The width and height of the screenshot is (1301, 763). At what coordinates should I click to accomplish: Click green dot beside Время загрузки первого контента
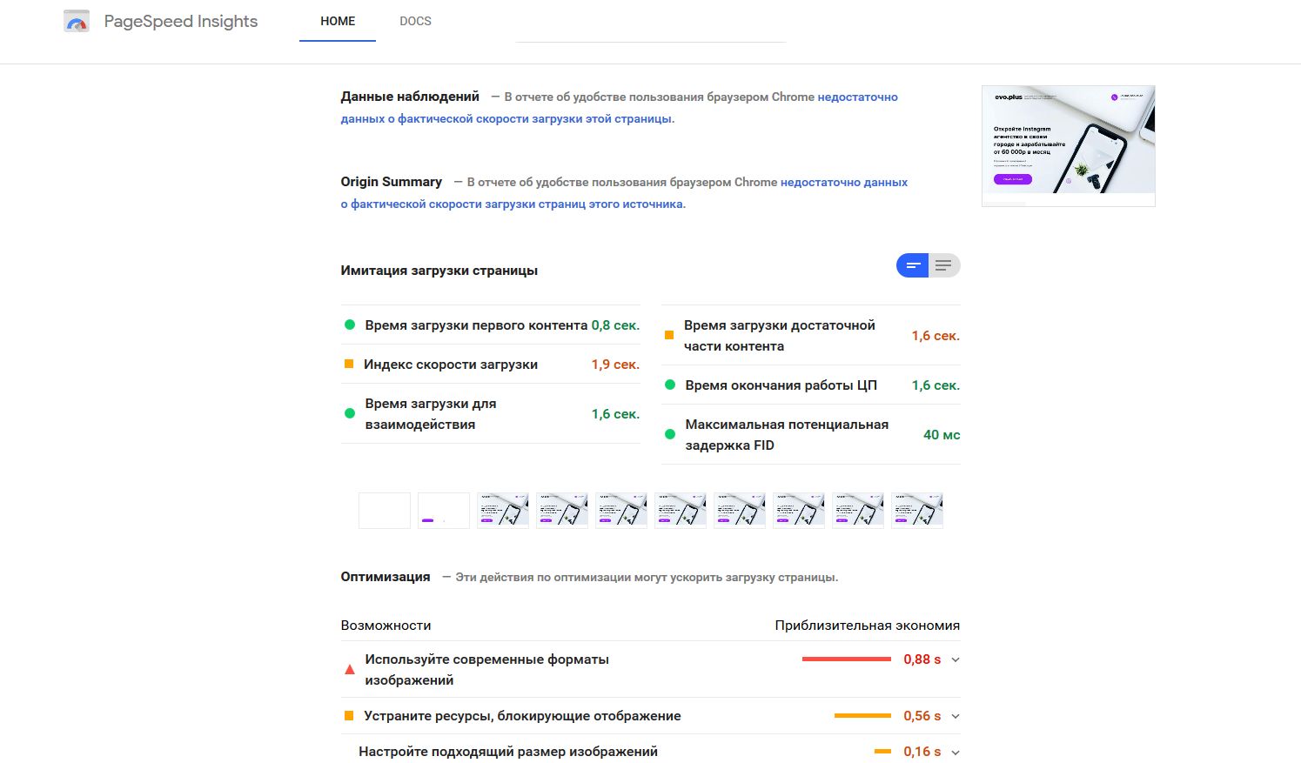pos(350,325)
